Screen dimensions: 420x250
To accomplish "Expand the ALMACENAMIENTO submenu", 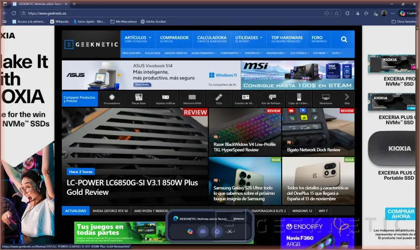I will [x=204, y=53].
